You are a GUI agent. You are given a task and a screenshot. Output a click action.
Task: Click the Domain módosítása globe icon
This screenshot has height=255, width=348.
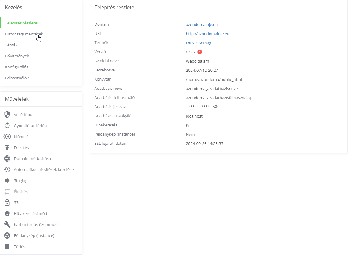(7, 158)
